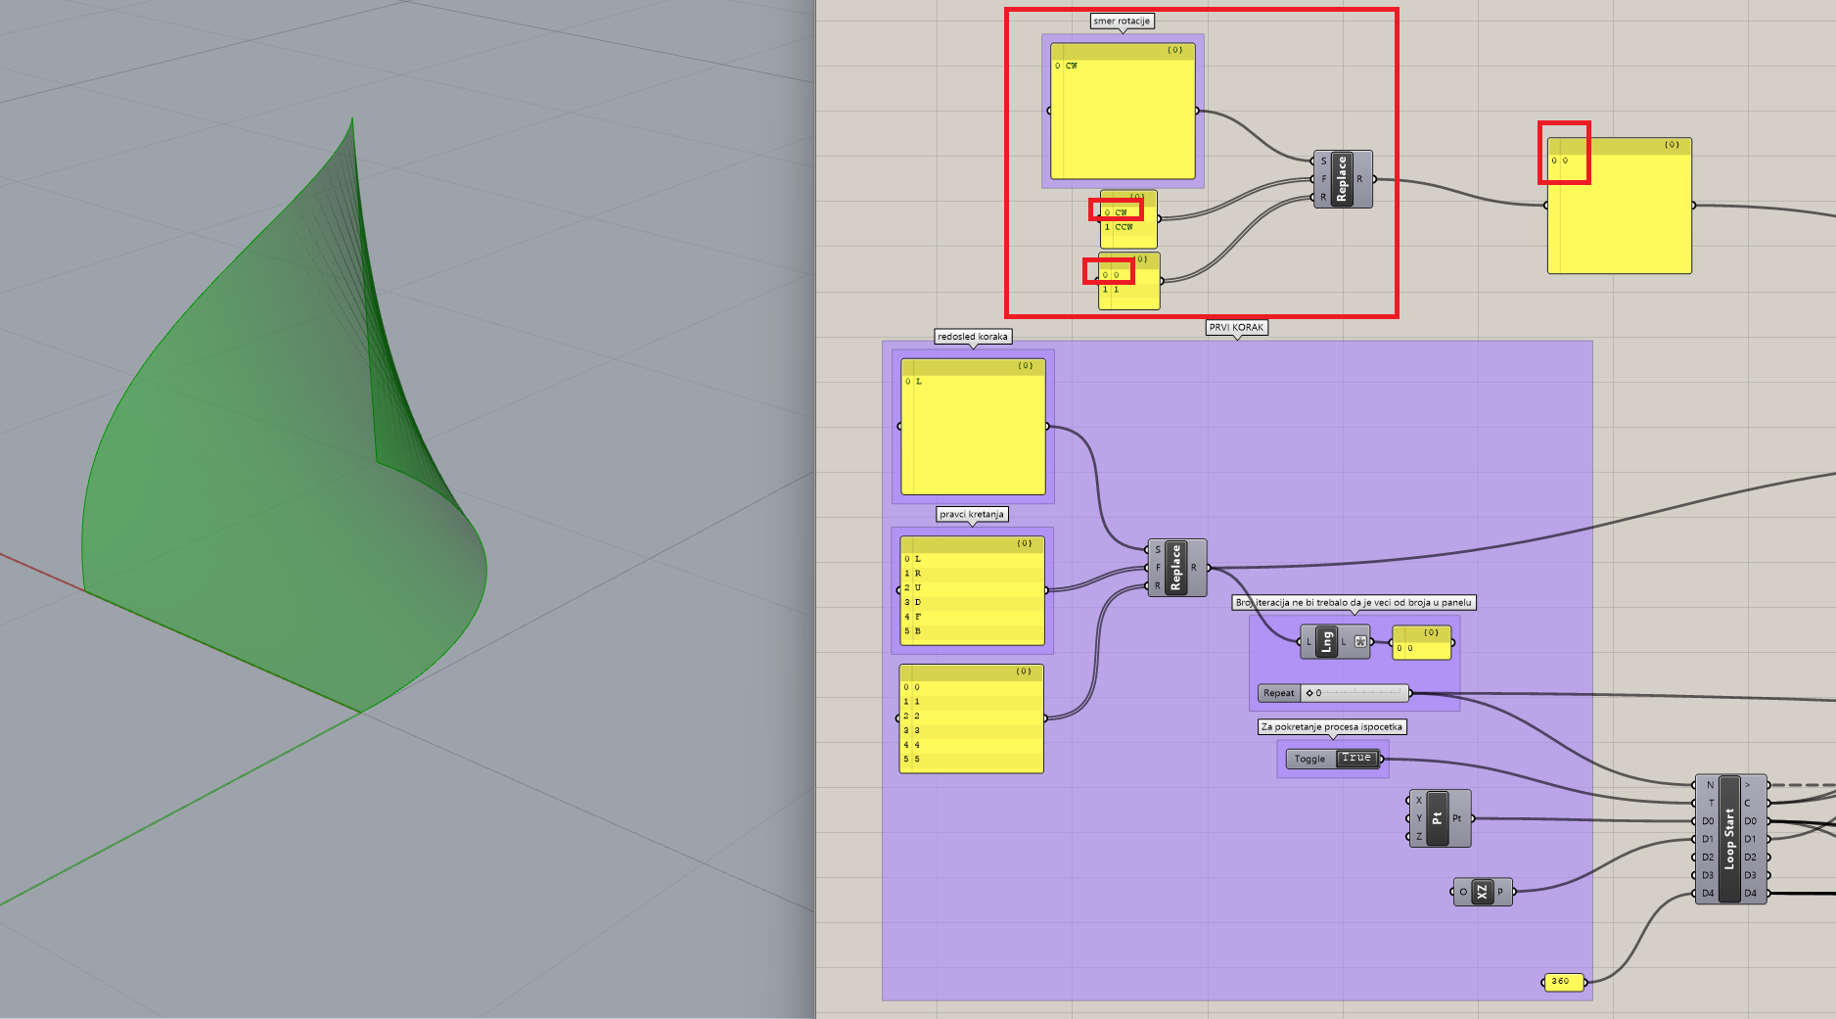1836x1019 pixels.
Task: Click the Pt construct point component
Action: (x=1437, y=818)
